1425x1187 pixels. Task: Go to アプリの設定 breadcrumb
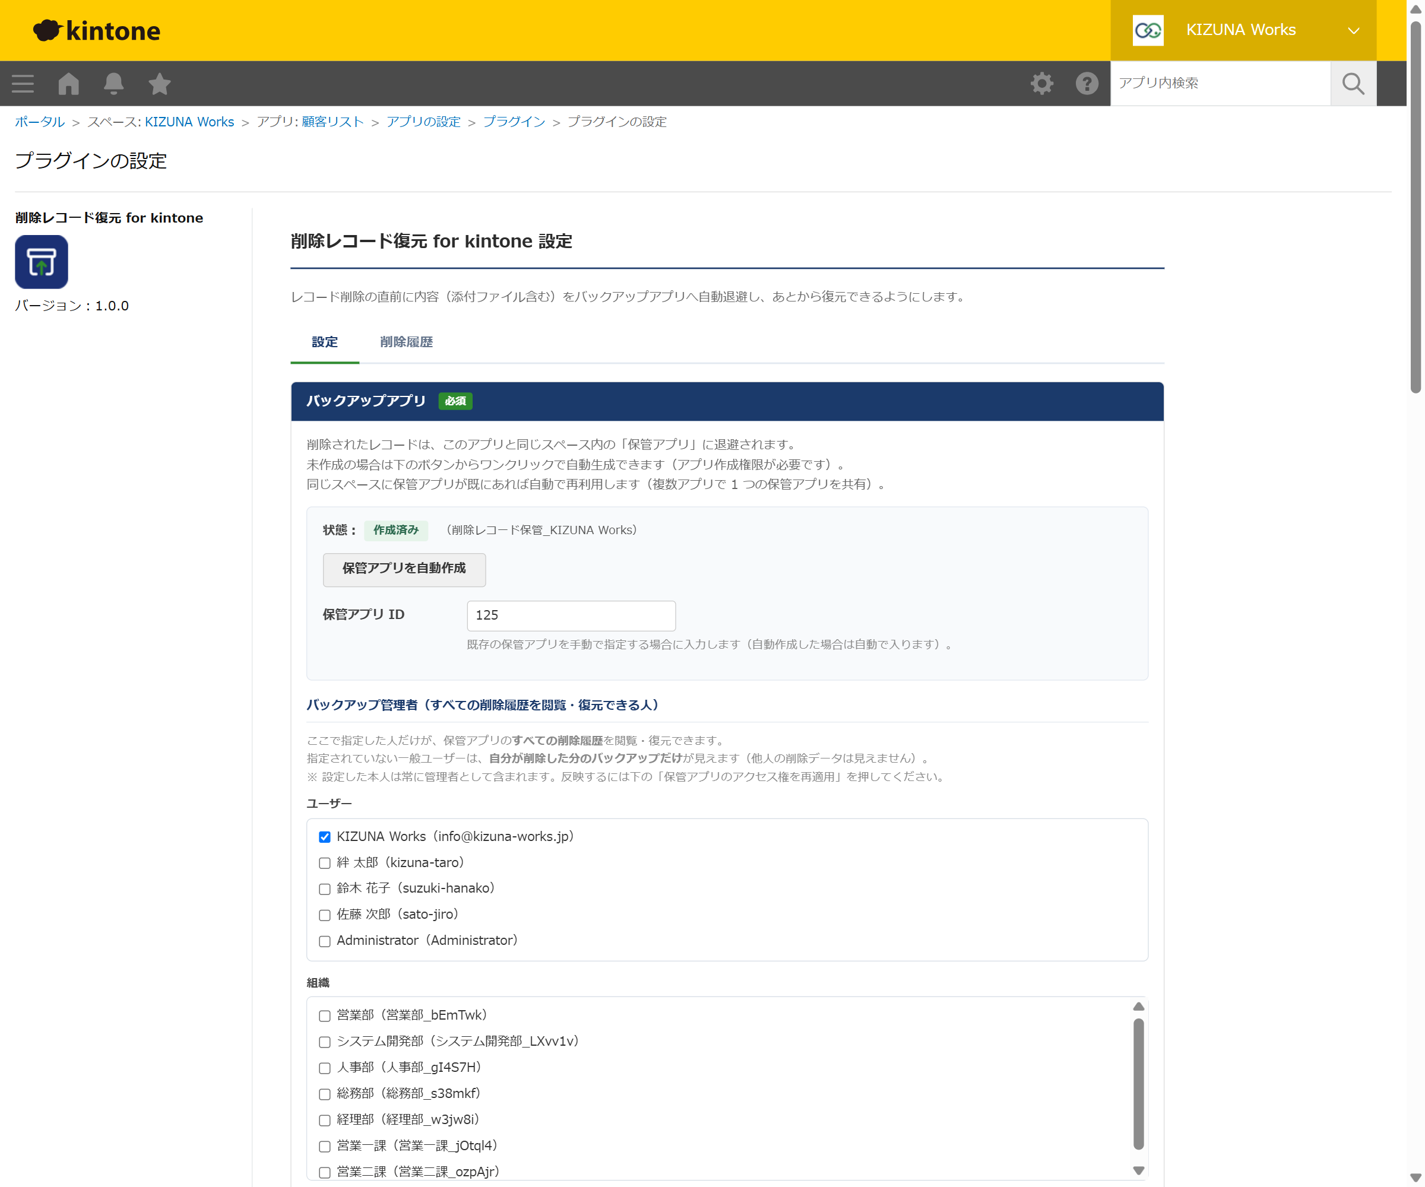point(423,122)
